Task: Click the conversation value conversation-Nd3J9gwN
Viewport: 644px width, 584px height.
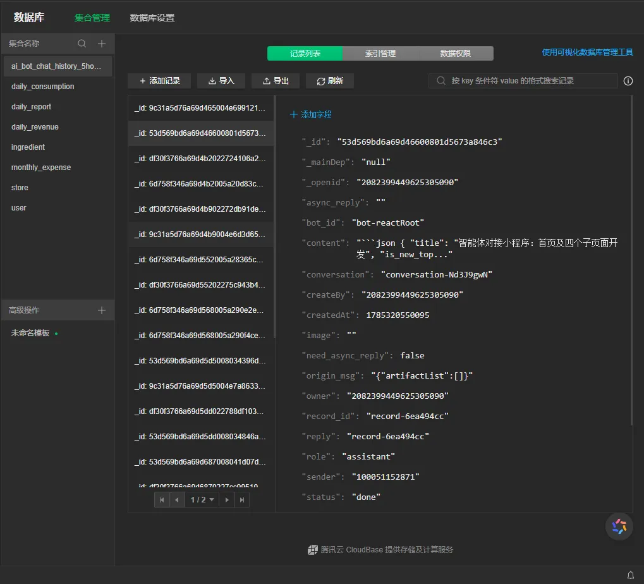Action: [436, 274]
